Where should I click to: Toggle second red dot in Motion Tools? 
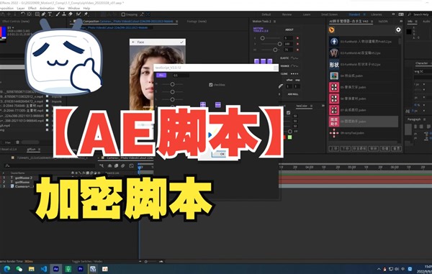(x=297, y=44)
